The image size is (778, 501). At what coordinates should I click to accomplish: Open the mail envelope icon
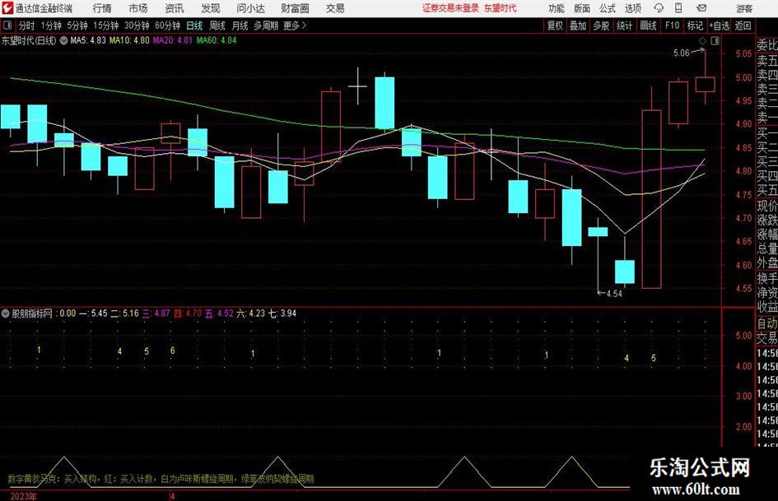point(701,8)
